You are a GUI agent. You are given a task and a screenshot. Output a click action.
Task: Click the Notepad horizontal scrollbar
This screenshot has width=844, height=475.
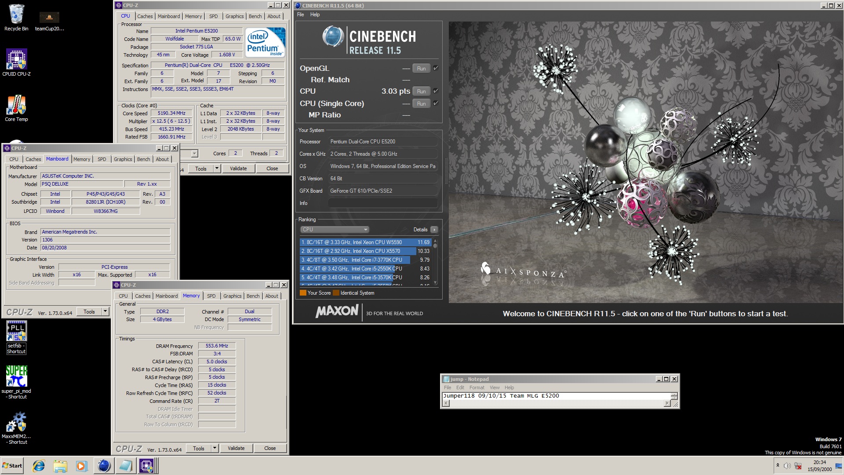click(x=556, y=403)
